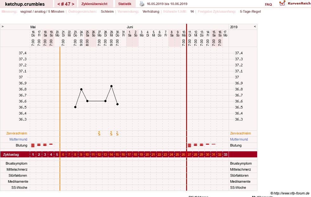Click the Mai month label
The image size is (311, 197).
[x=33, y=27]
